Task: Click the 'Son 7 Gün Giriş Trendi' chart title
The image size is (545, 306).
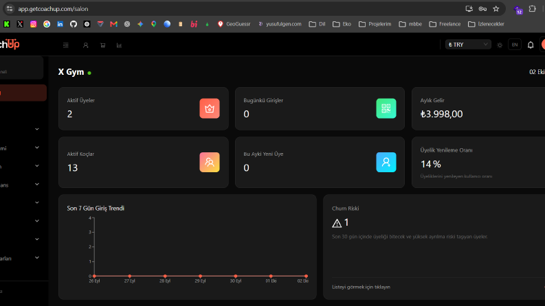Action: pyautogui.click(x=96, y=208)
